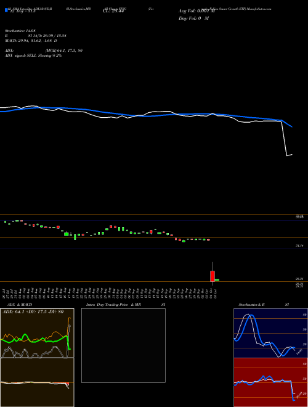Click the 'Avg Vol: 0.001 M' label
308x407 pixels.
tap(197, 11)
